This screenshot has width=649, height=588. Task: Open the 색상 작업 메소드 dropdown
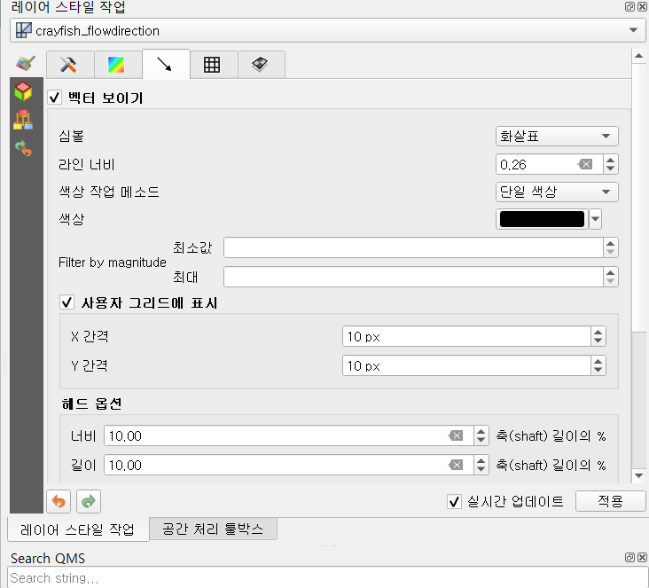click(x=557, y=192)
